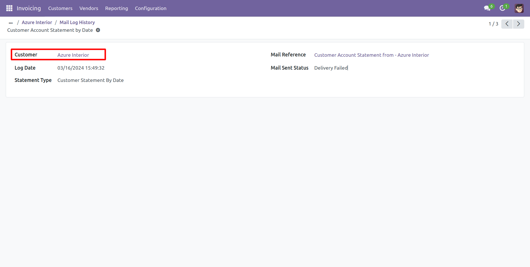The height and width of the screenshot is (267, 530).
Task: Click the Statement Type label
Action: click(33, 80)
